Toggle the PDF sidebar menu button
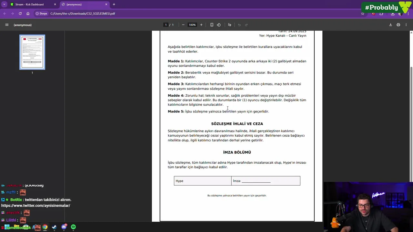The height and width of the screenshot is (232, 413). coord(7,25)
